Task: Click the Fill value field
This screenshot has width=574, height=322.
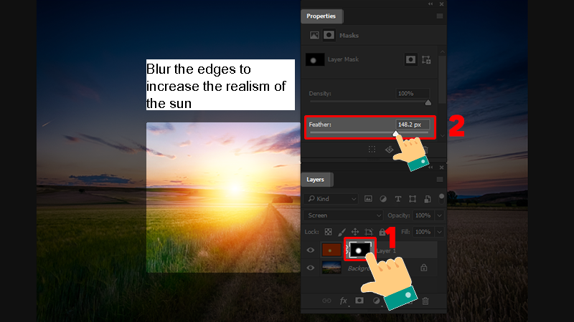Action: pos(423,232)
